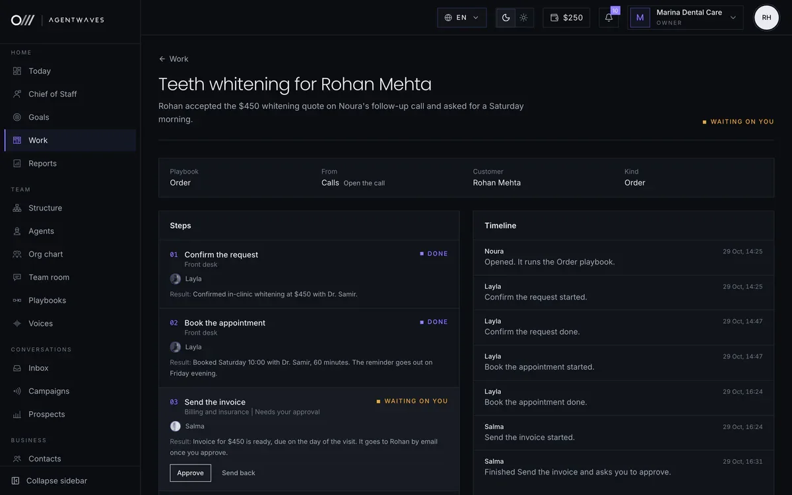The height and width of the screenshot is (495, 792).
Task: Click the Campaigns broadcast icon
Action: click(17, 391)
